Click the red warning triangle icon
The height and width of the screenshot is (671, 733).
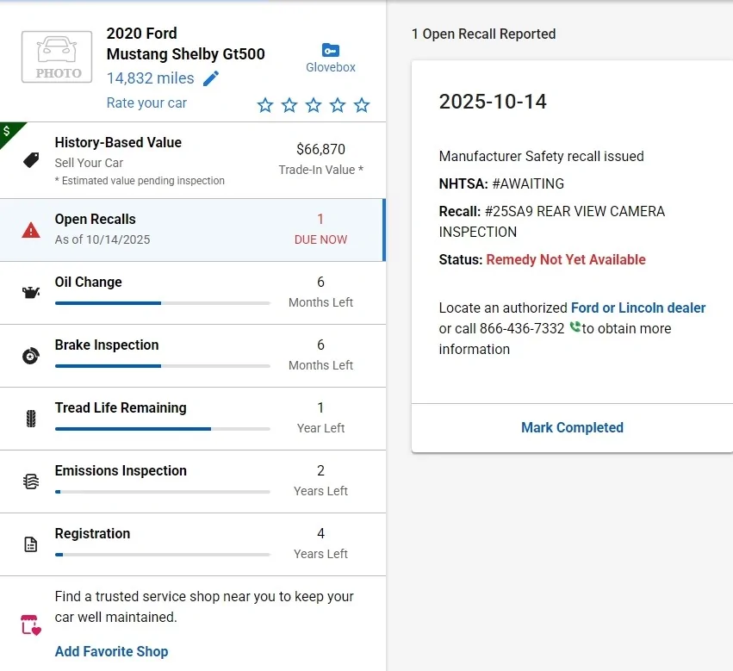coord(31,230)
